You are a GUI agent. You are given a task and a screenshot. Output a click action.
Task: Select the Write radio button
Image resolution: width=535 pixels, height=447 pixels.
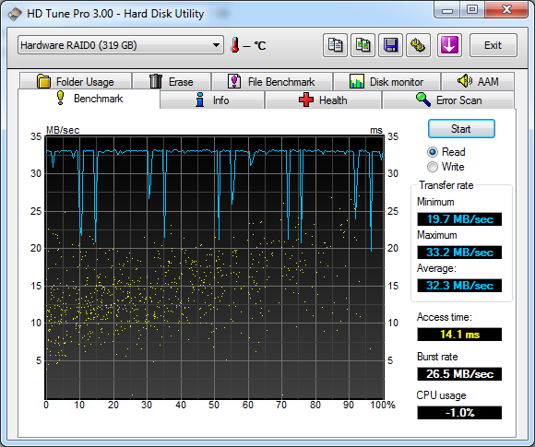click(x=433, y=167)
